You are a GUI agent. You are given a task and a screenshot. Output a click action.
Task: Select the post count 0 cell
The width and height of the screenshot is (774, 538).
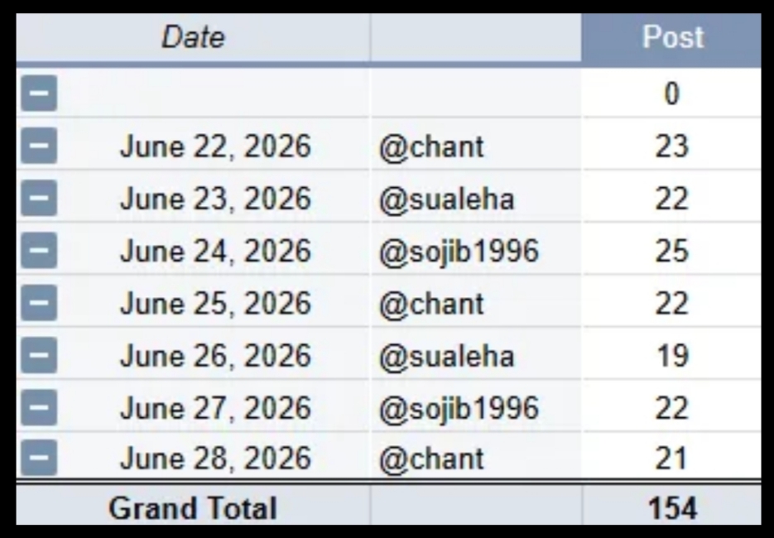click(672, 94)
